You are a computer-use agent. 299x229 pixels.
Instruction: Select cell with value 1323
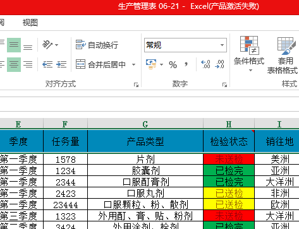(65, 216)
